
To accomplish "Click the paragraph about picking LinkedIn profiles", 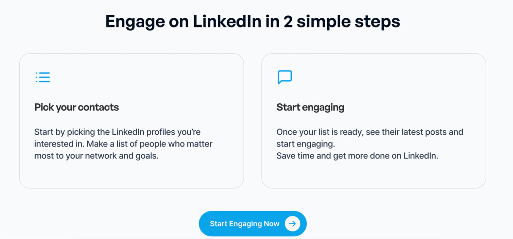I will [123, 144].
